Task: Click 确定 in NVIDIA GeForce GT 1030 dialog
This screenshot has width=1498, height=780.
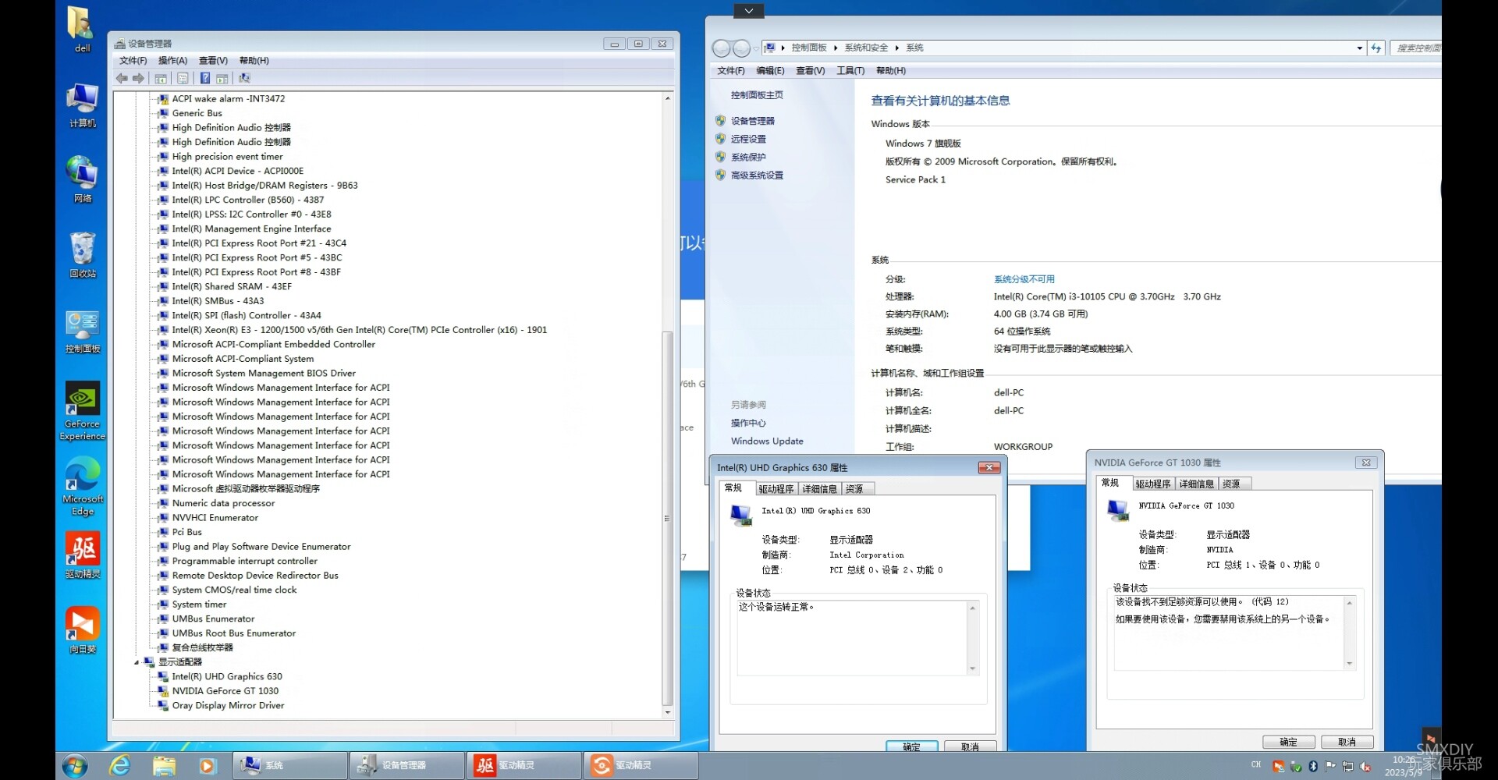Action: (1288, 742)
